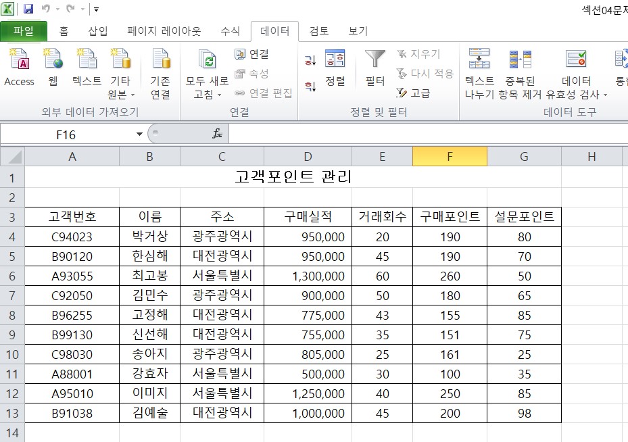Click the Save icon in quick access toolbar

click(28, 9)
